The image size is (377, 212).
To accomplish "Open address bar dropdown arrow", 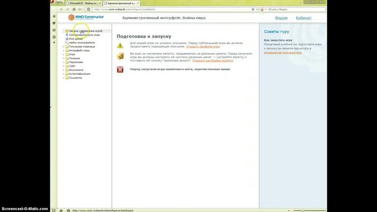I will [257, 9].
